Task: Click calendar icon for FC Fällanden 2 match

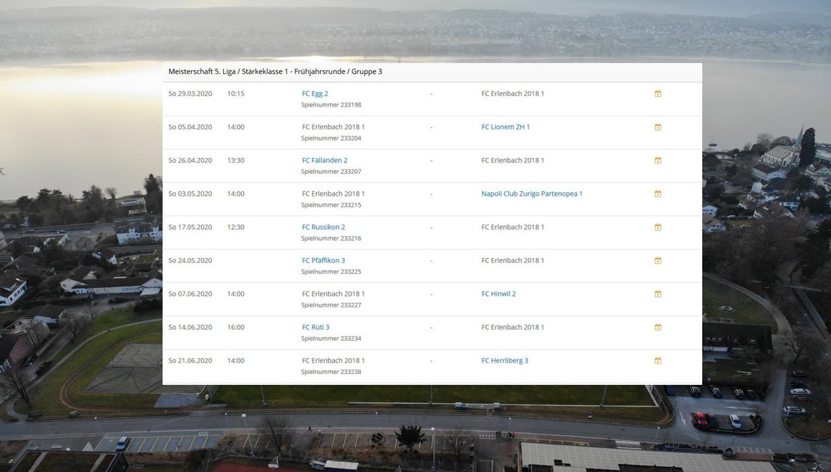Action: click(658, 160)
